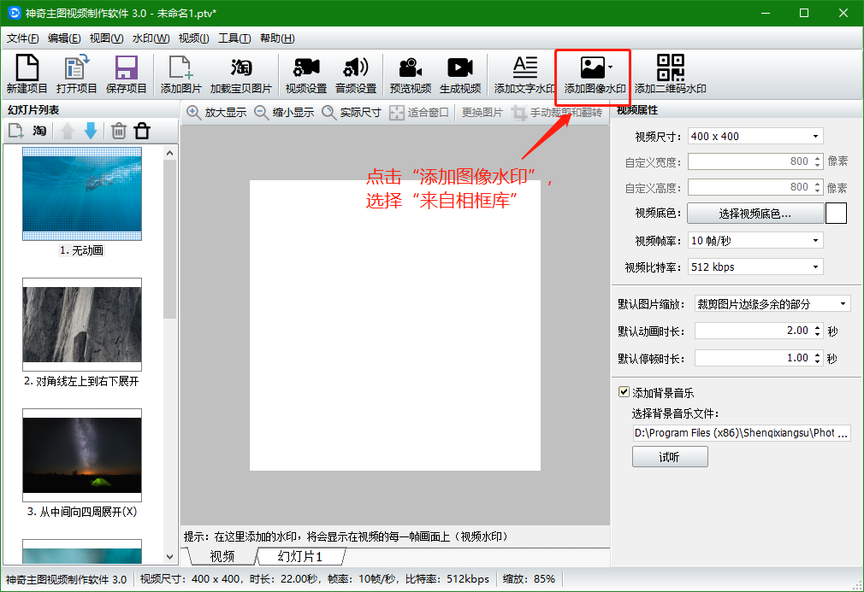Click the 试听 preview button
This screenshot has height=592, width=864.
pos(669,457)
